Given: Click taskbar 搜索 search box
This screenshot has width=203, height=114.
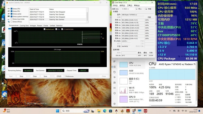Looking at the screenshot, I should (75, 111).
